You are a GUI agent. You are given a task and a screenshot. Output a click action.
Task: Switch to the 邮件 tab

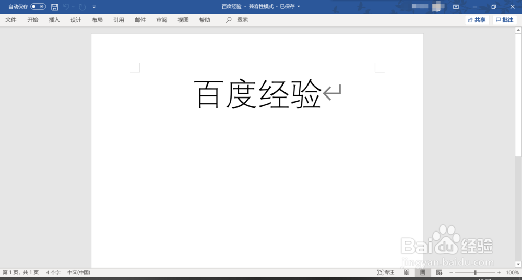coord(140,20)
